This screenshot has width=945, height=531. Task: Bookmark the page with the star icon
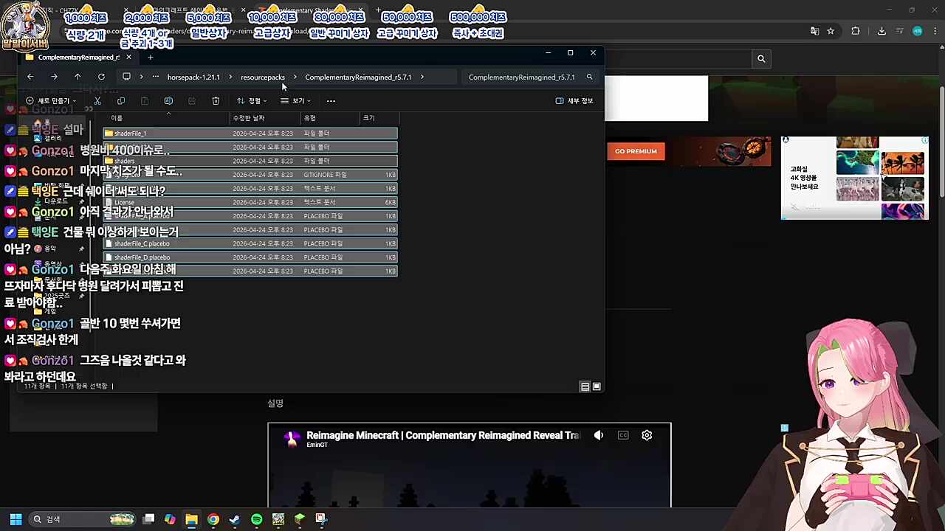pos(831,31)
